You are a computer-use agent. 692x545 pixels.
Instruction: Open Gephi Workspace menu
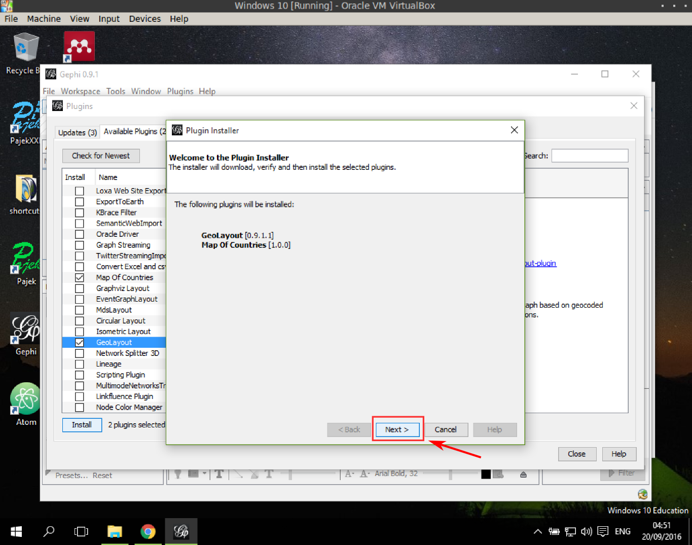tap(81, 91)
